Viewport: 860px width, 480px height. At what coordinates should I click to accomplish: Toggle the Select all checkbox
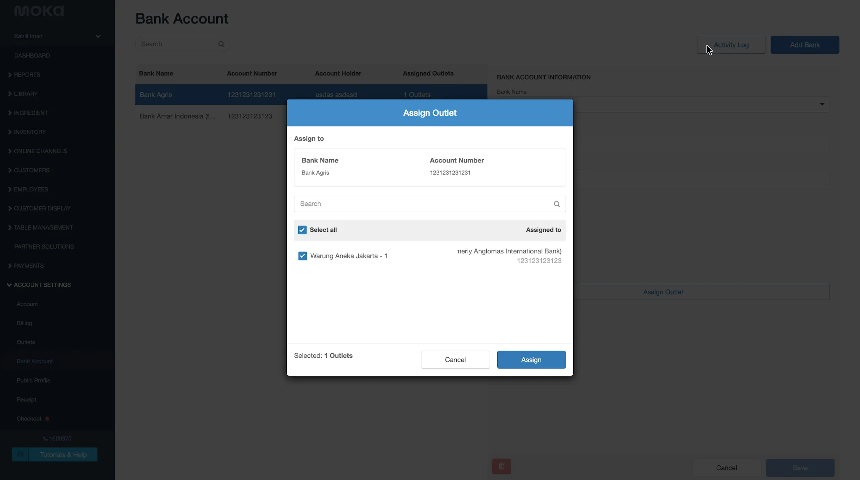[302, 230]
